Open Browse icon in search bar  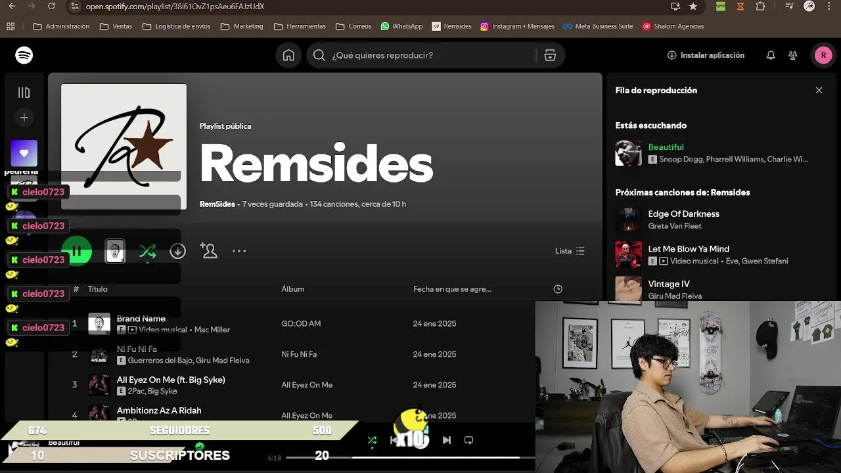click(550, 55)
